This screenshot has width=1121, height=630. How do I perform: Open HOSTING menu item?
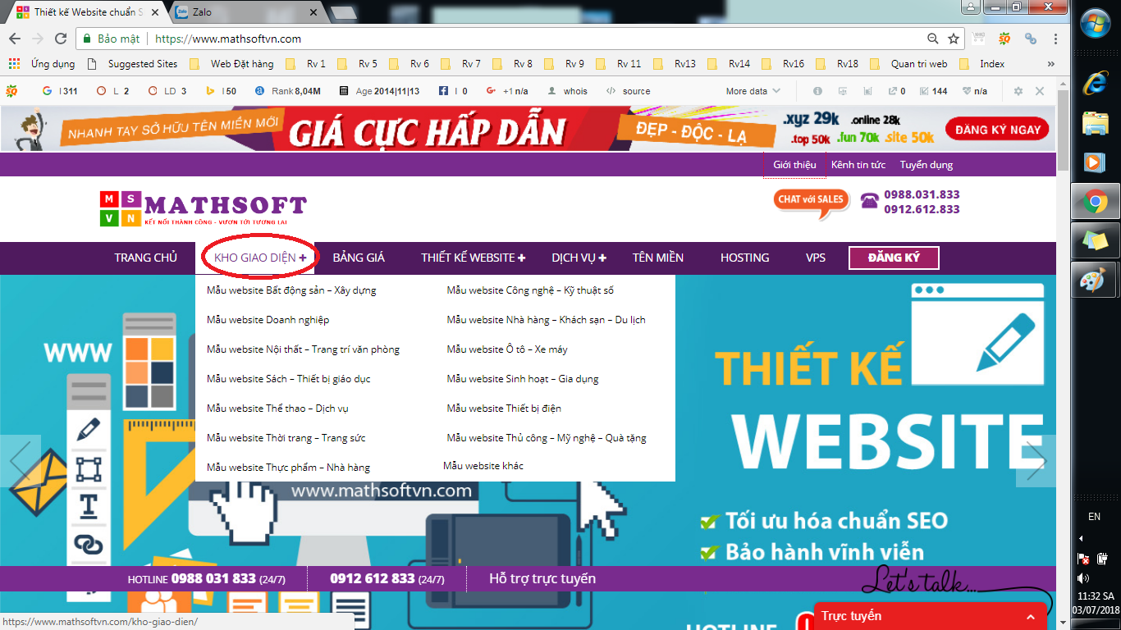[744, 258]
